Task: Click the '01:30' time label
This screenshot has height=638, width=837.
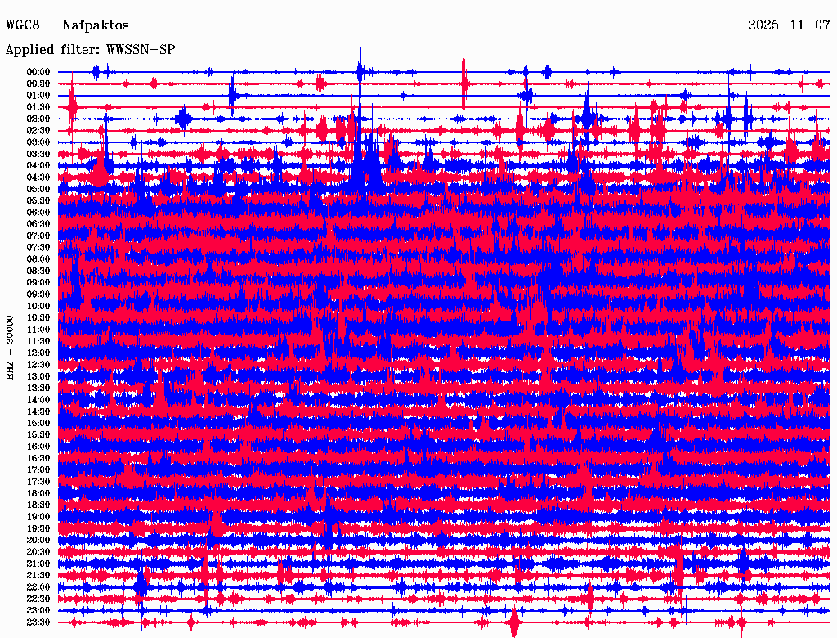Action: click(38, 107)
